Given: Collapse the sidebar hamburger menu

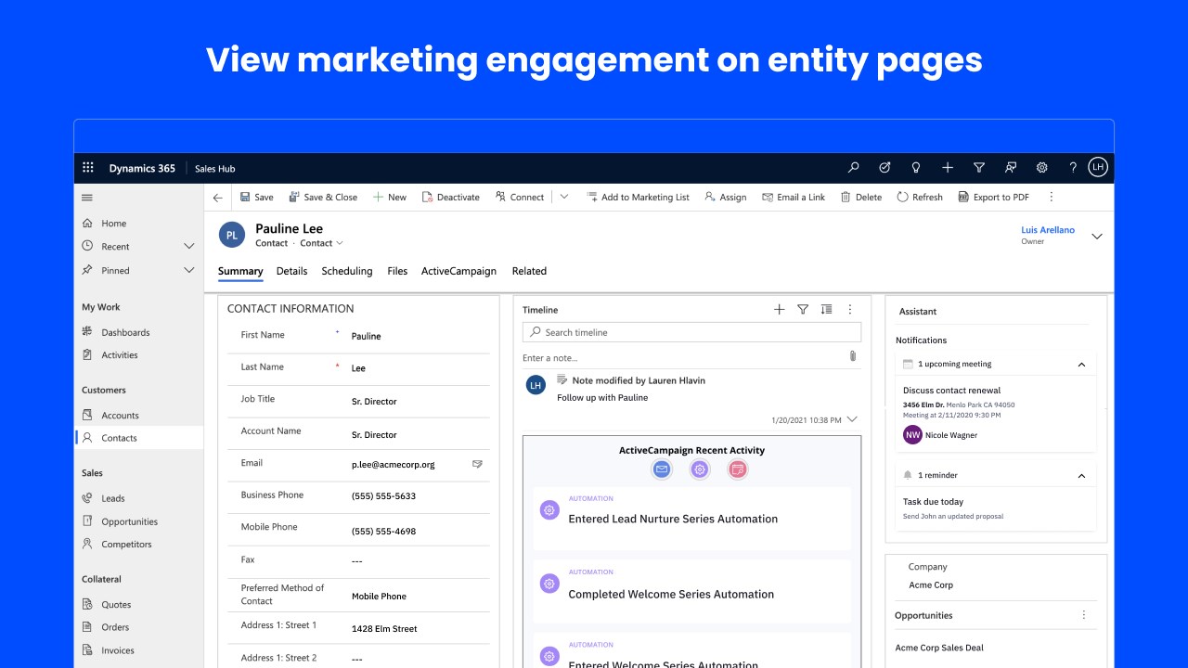Looking at the screenshot, I should pyautogui.click(x=87, y=198).
